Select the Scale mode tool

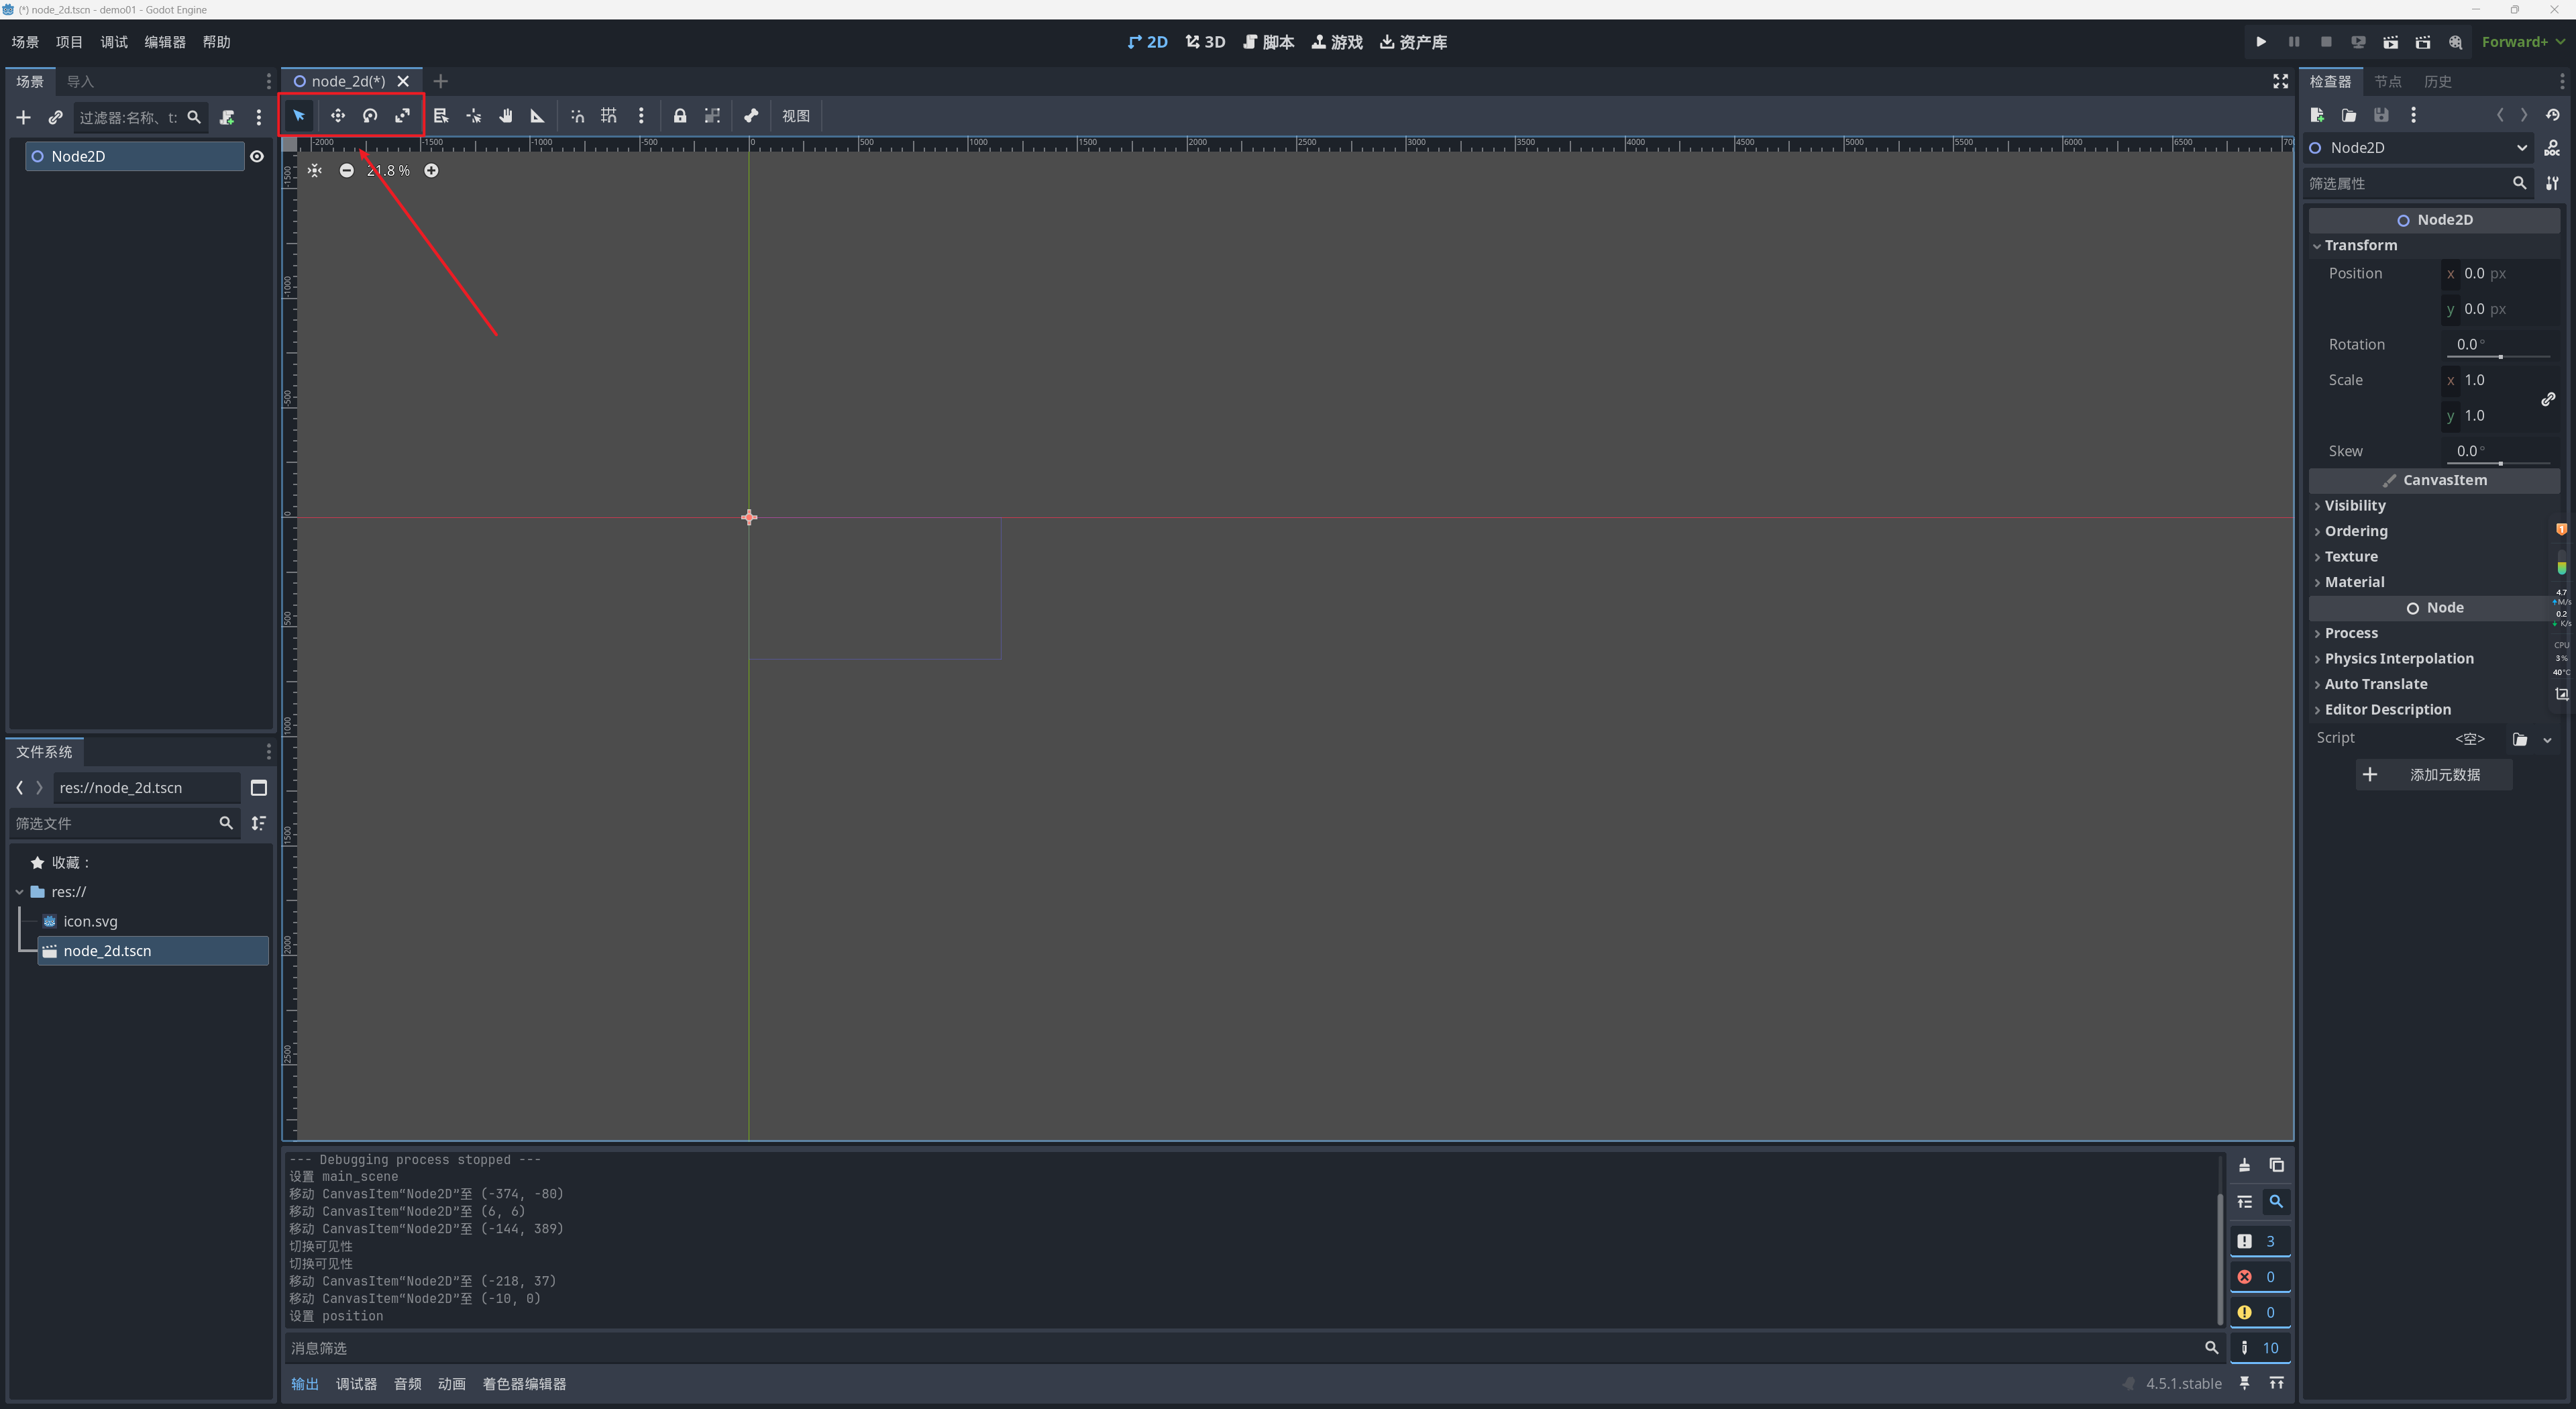pyautogui.click(x=402, y=116)
